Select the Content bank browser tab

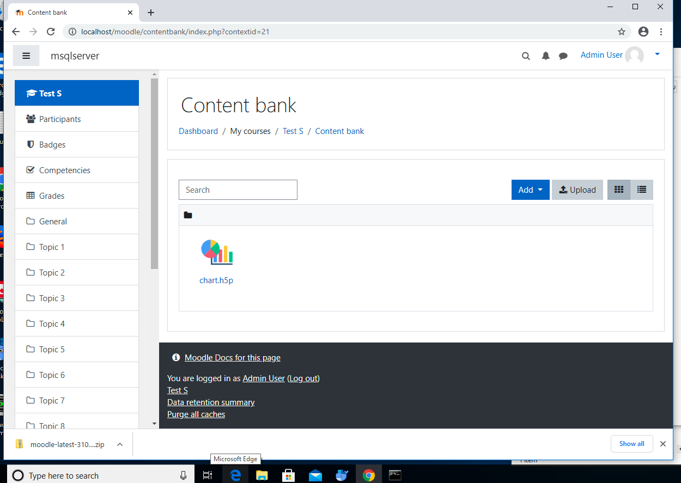(74, 13)
